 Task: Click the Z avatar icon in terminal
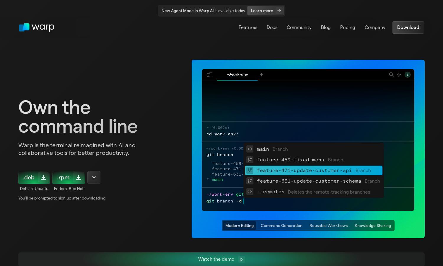pyautogui.click(x=408, y=75)
